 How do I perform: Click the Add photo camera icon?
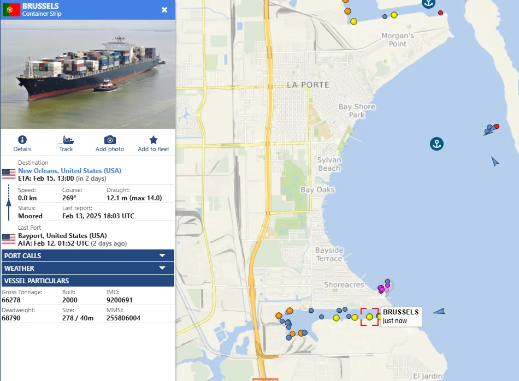pos(110,140)
